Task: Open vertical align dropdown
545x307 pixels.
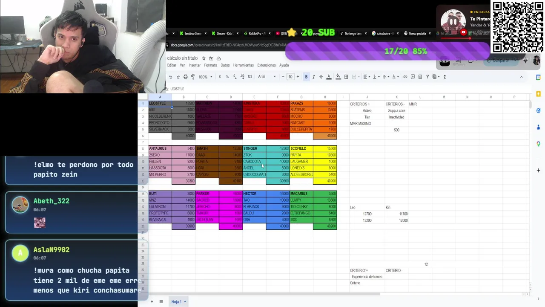Action: 376,77
